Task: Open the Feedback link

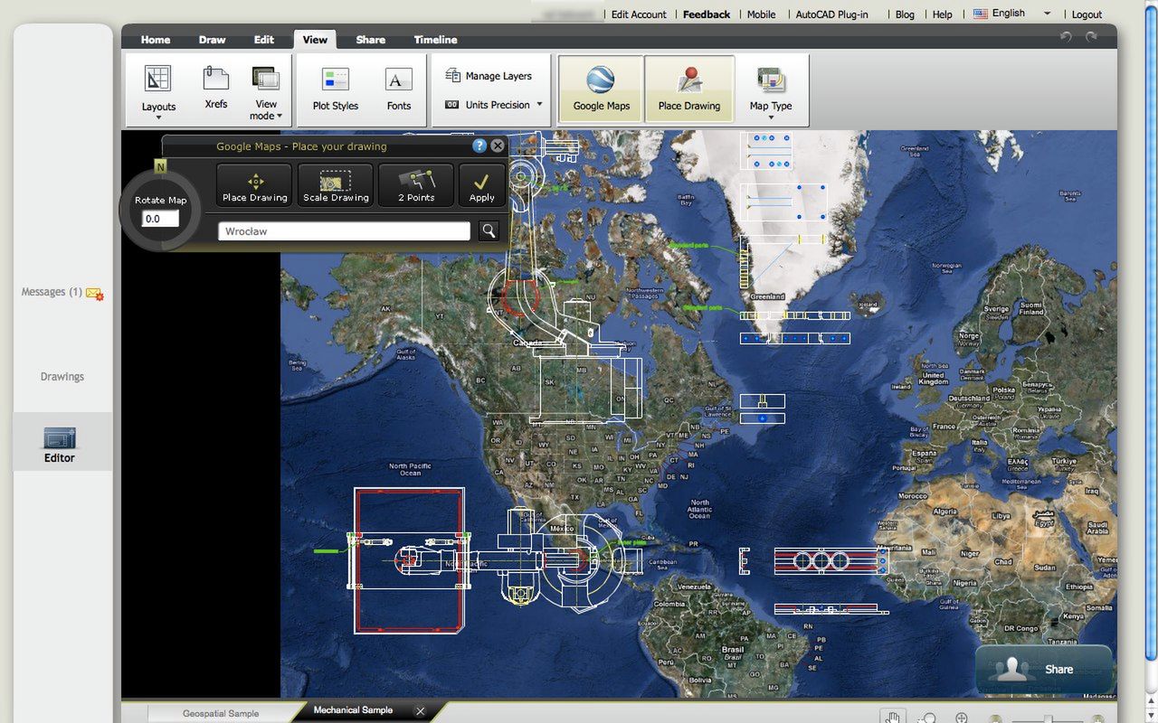Action: pyautogui.click(x=706, y=14)
